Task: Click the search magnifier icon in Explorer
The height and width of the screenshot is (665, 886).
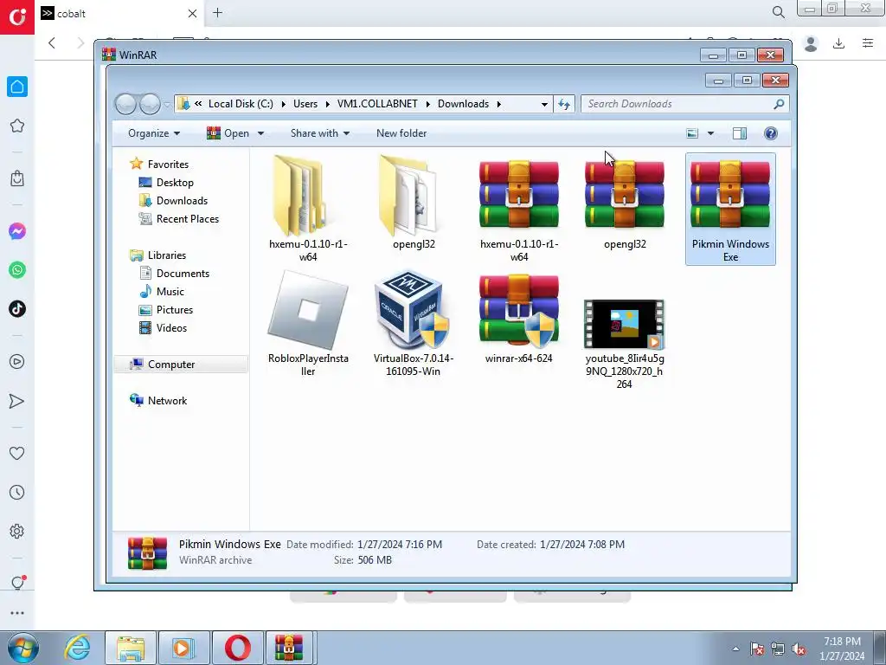Action: pos(779,104)
